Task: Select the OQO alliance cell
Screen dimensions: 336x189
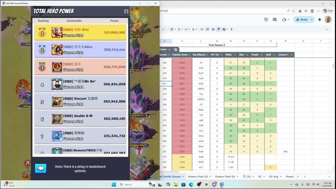Action: pyautogui.click(x=201, y=84)
